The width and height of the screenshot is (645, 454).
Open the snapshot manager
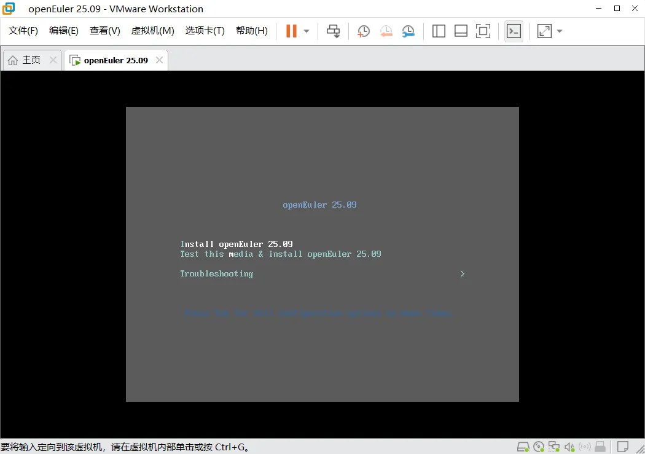tap(408, 31)
